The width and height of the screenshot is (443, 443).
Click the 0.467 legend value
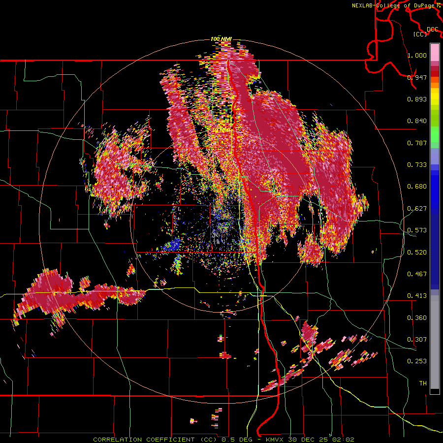coord(417,274)
